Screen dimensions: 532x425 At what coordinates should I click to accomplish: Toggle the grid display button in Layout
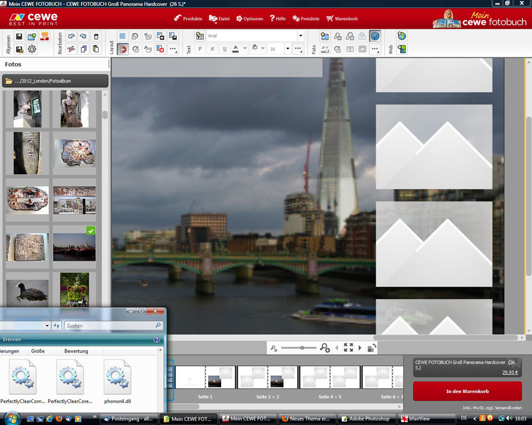122,37
